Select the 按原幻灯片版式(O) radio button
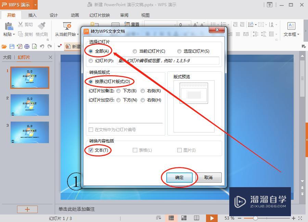 (91, 82)
